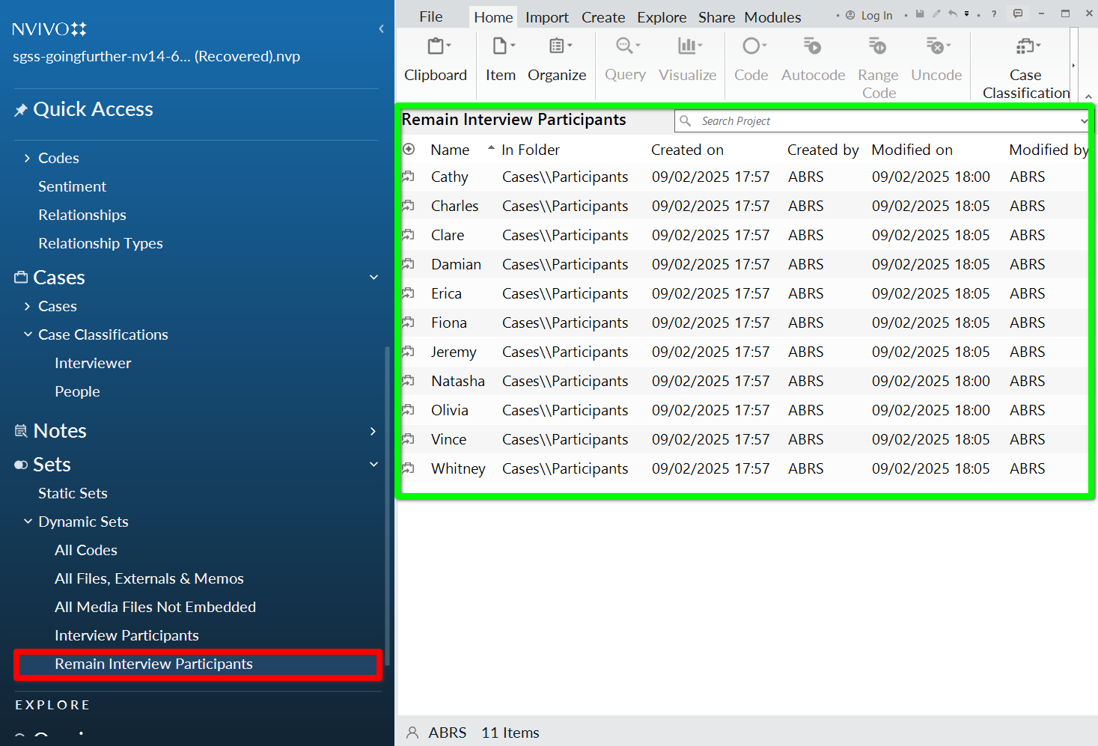Screen dimensions: 1098x746
Task: Switch to the Explore ribbon tab
Action: [x=661, y=17]
